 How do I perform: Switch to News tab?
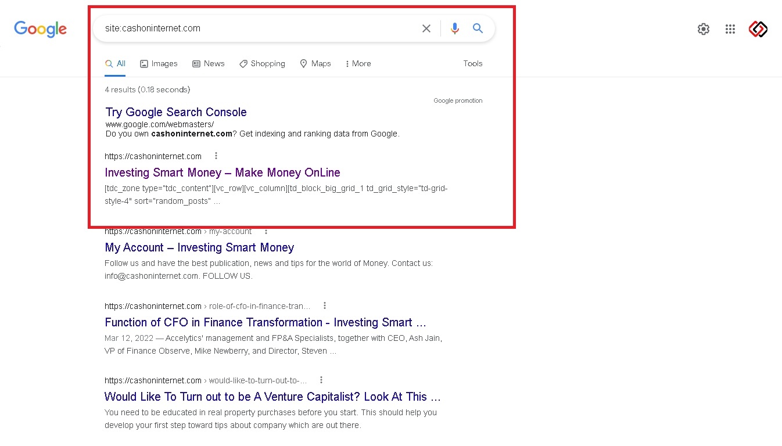[x=208, y=63]
